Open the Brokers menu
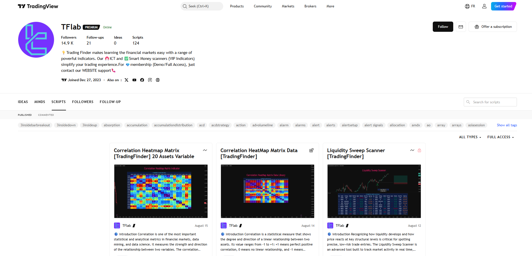Viewport: 532px width, 256px height. pyautogui.click(x=310, y=6)
